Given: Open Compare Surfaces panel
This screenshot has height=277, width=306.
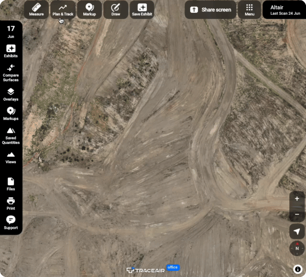Looking at the screenshot, I should tap(11, 73).
